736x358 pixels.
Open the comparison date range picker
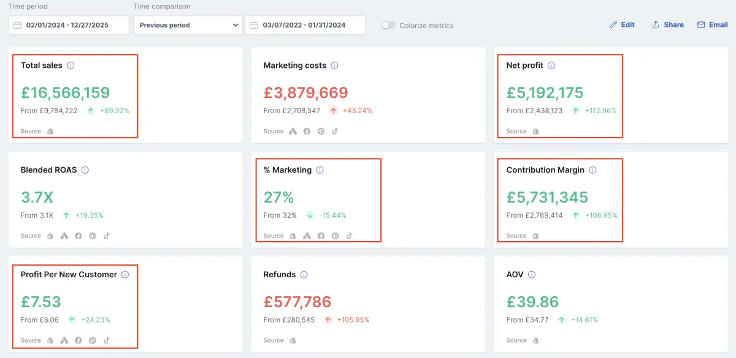(305, 26)
